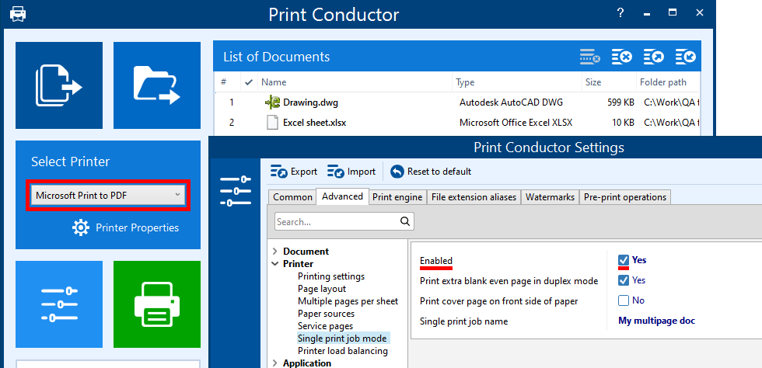Select Page layout in tree
The height and width of the screenshot is (368, 762).
click(x=322, y=289)
